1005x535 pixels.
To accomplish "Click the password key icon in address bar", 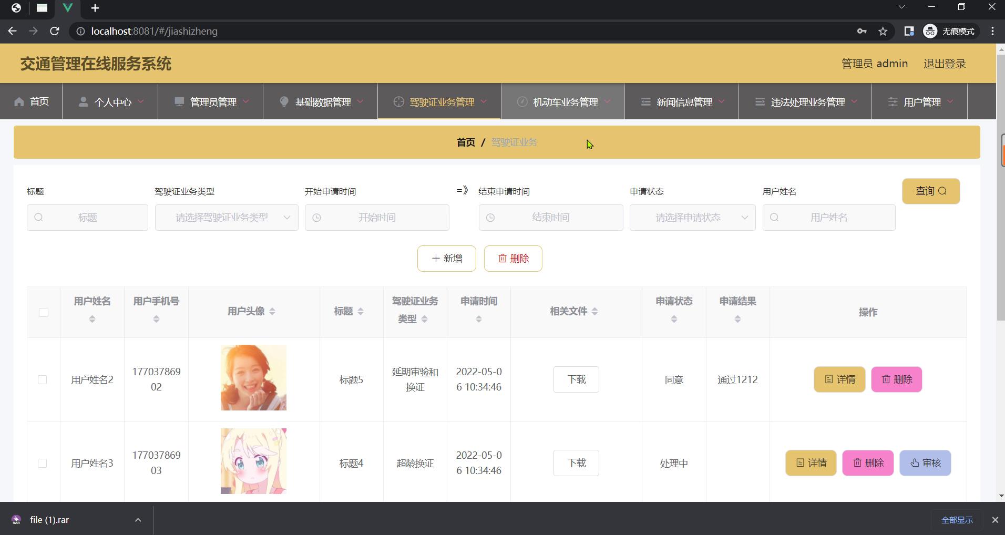I will coord(862,31).
